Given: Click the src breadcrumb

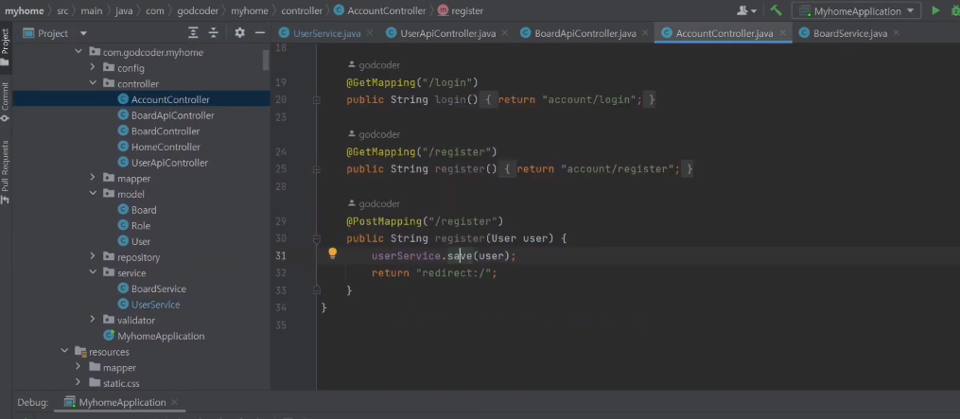Looking at the screenshot, I should [x=62, y=11].
